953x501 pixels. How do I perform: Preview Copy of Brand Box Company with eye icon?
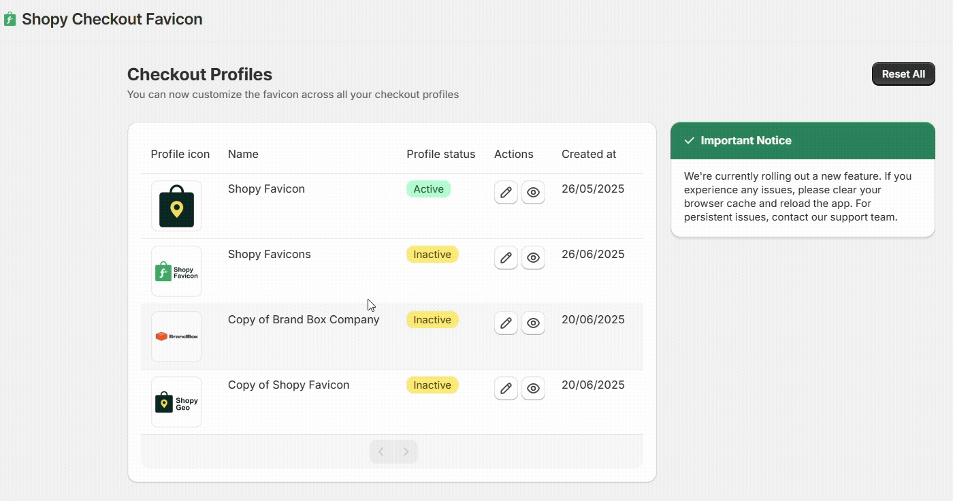[533, 323]
